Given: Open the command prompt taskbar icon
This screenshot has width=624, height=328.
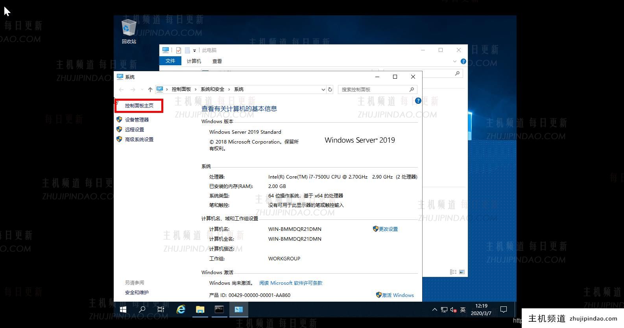Looking at the screenshot, I should (x=219, y=310).
